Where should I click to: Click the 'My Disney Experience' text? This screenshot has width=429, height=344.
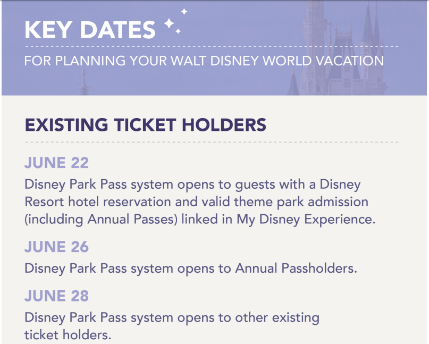(306, 219)
